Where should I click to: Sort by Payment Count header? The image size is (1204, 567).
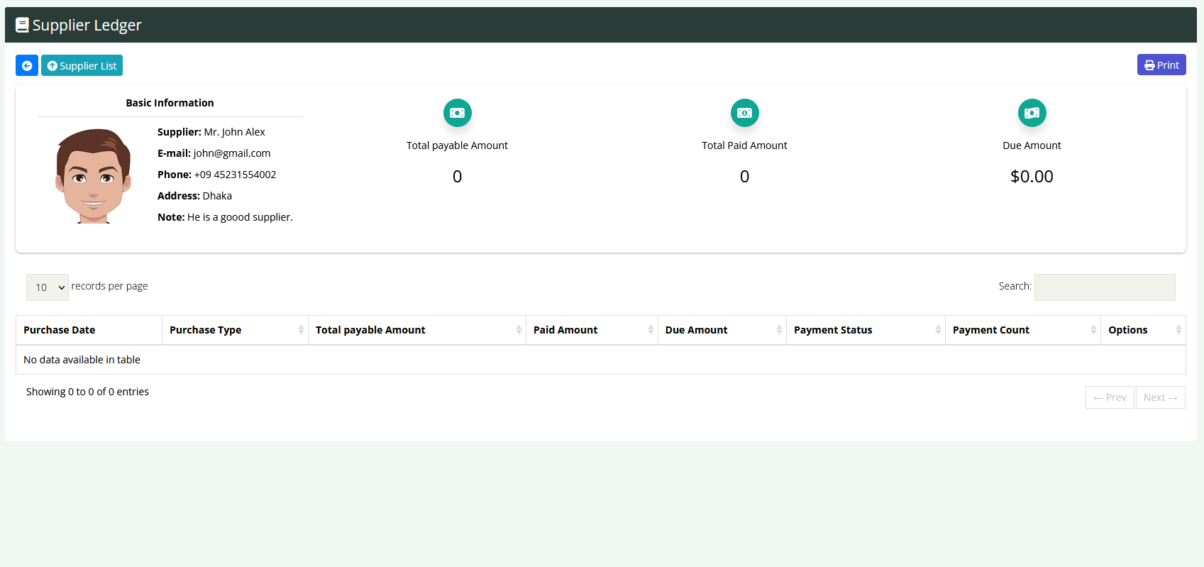click(990, 330)
